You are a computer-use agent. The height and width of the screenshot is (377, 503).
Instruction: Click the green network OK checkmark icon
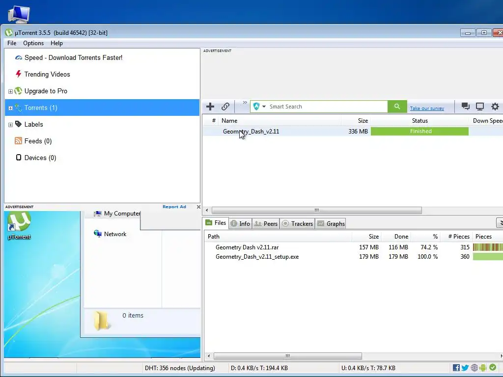[x=493, y=367]
